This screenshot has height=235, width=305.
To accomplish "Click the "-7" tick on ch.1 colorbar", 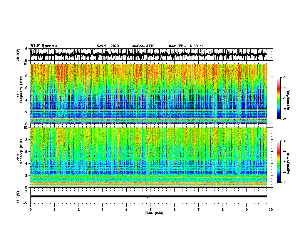I will (284, 119).
